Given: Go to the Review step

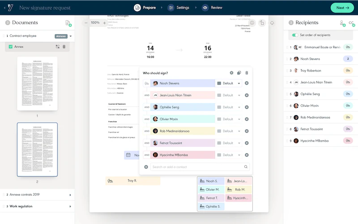Looking at the screenshot, I should [212, 8].
